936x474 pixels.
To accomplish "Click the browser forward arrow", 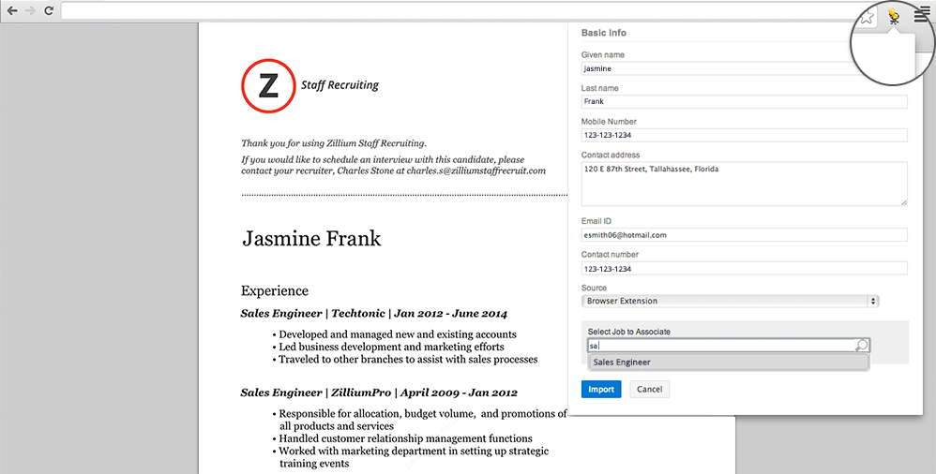I will [x=30, y=10].
